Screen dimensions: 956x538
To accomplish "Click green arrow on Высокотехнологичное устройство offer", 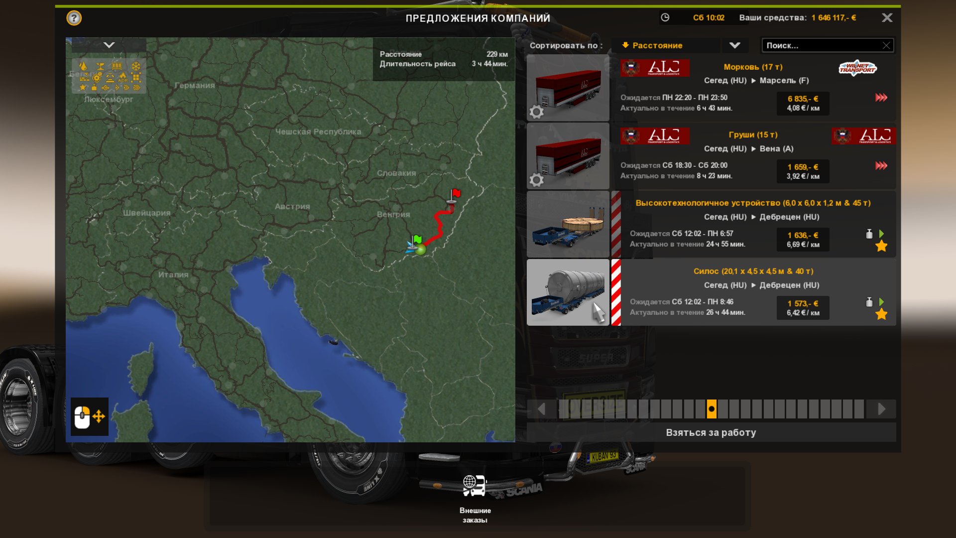I will [881, 234].
